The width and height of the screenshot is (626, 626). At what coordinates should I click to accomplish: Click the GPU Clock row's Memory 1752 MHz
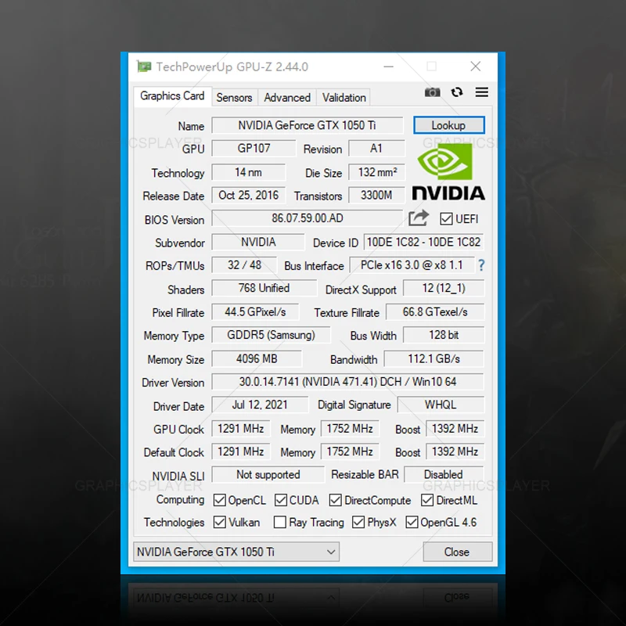pyautogui.click(x=350, y=429)
